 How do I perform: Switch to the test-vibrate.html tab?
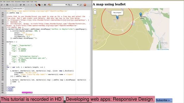click(x=6, y=9)
